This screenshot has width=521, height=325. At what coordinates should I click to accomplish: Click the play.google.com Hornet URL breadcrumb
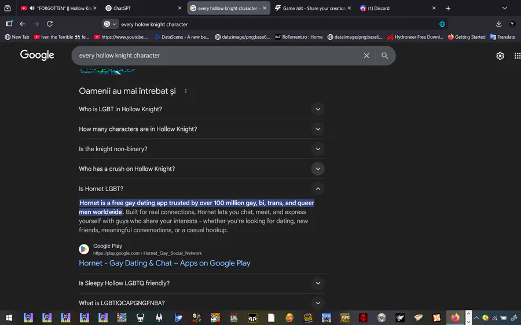pos(147,253)
